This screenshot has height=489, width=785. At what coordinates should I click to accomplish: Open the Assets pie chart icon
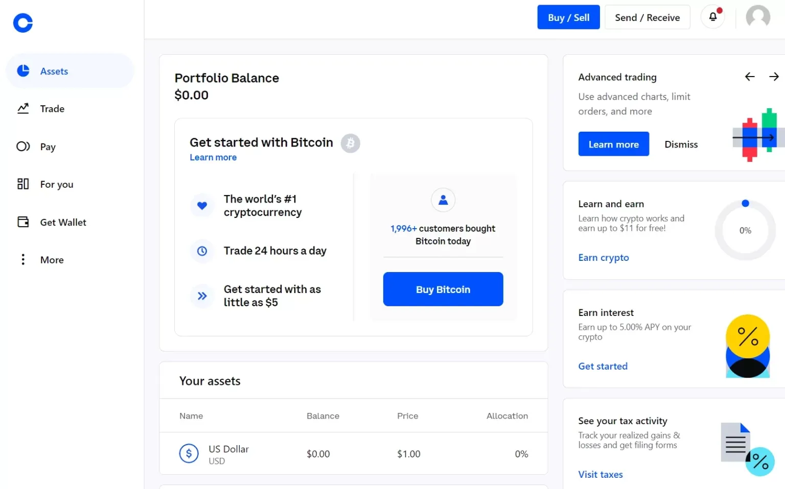[x=23, y=70]
